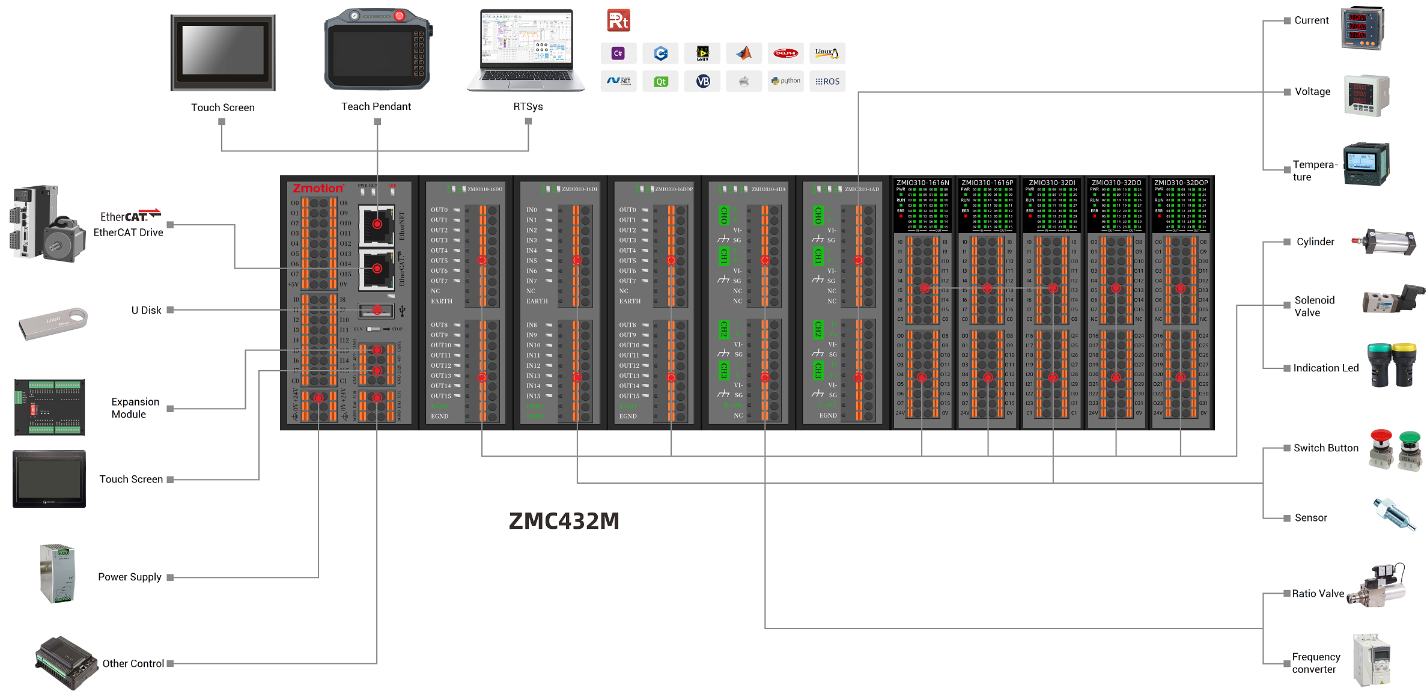This screenshot has height=691, width=1427.
Task: Click the MATLAB logo icon
Action: (744, 53)
